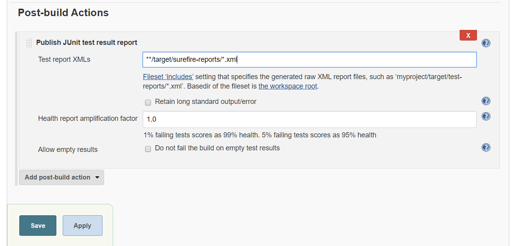
Task: Click the Health report amplification factor field
Action: 309,119
